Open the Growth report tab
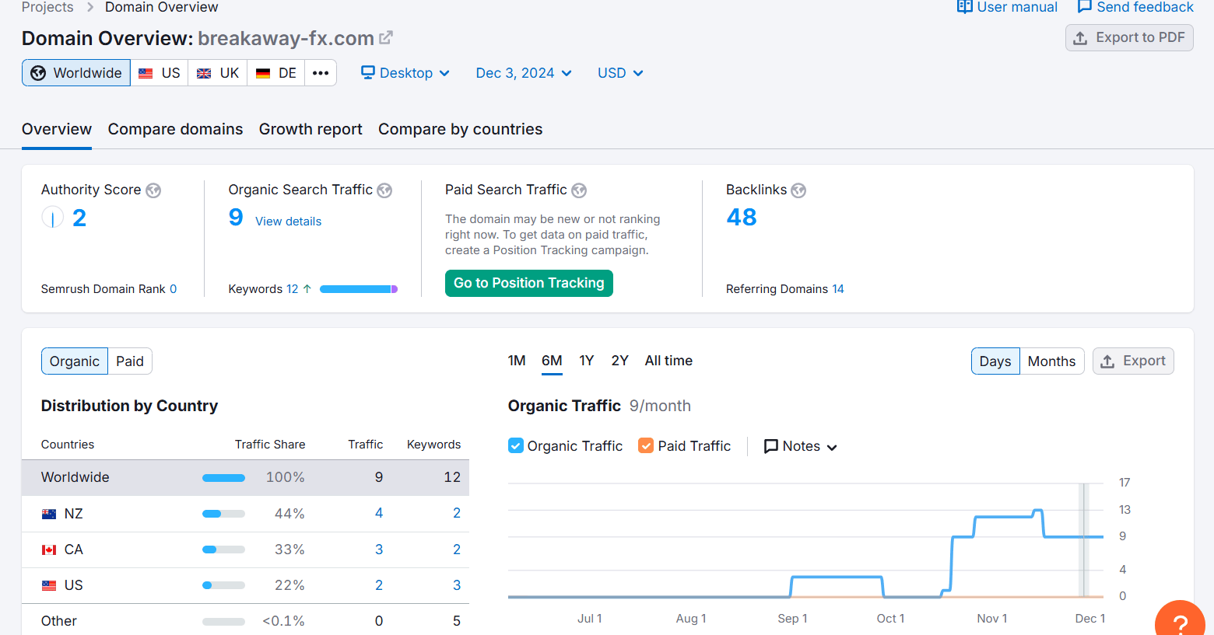1214x635 pixels. click(311, 129)
